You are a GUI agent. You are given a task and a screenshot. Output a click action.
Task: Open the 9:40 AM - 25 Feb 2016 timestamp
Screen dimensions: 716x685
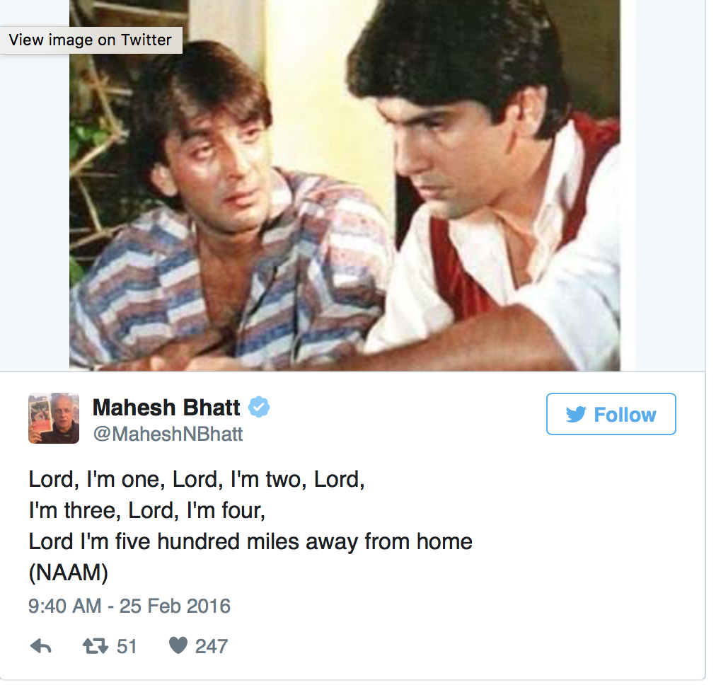pos(129,606)
